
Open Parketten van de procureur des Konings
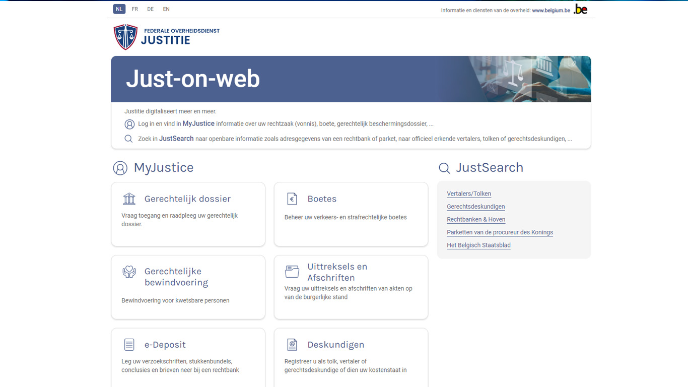pos(500,232)
